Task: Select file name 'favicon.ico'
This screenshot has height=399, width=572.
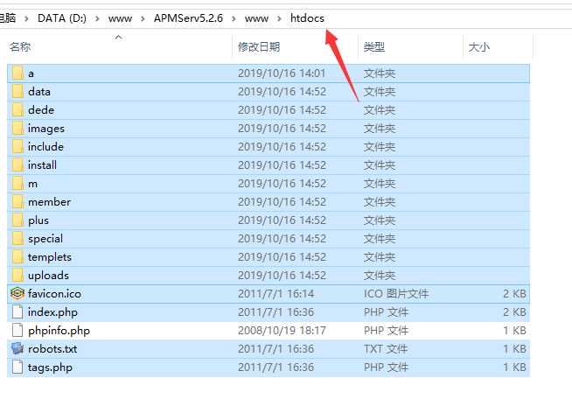Action: (x=54, y=294)
